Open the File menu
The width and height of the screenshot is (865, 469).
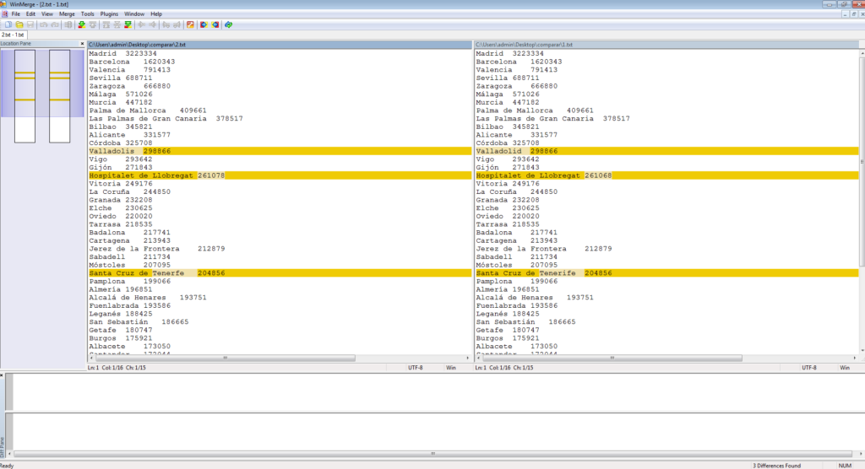(x=15, y=13)
